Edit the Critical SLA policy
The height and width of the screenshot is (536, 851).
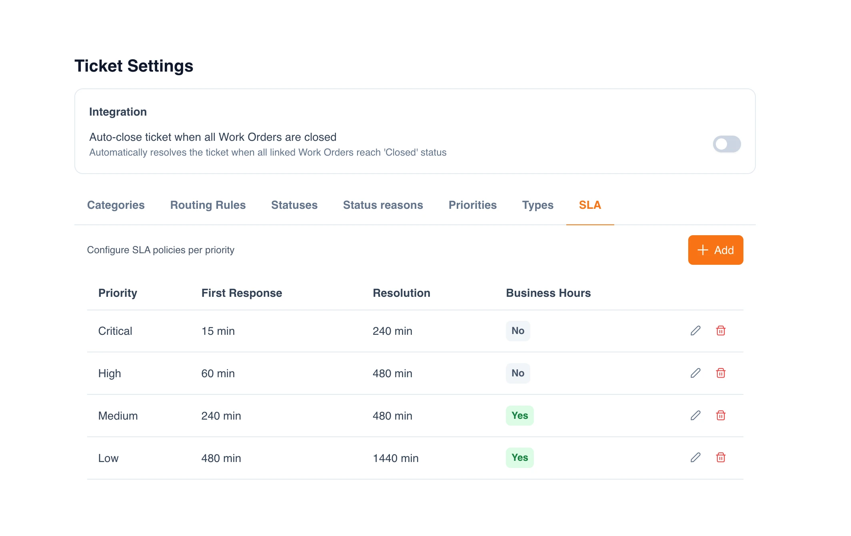point(695,331)
